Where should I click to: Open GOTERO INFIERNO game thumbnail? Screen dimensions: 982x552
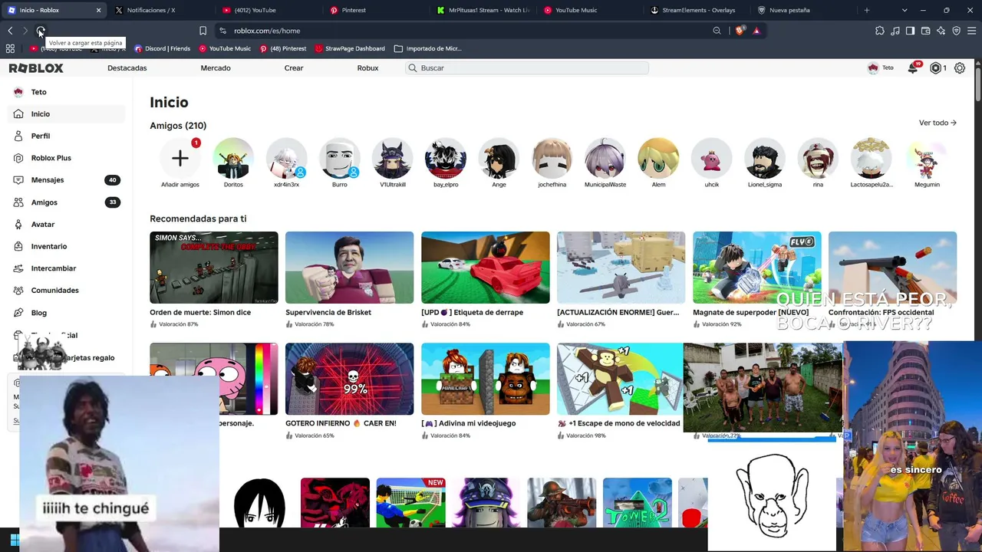349,379
